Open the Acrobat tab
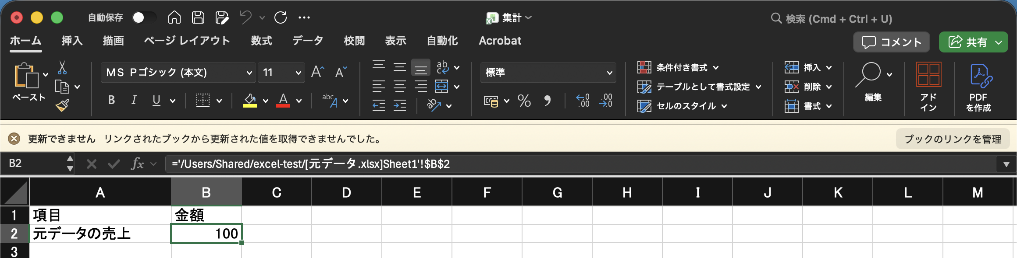The width and height of the screenshot is (1017, 258). (500, 41)
